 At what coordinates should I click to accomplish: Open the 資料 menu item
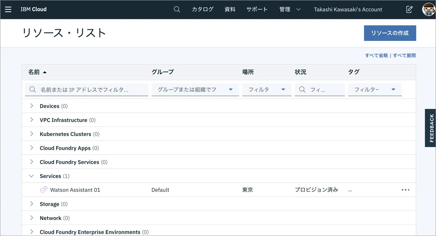tap(230, 9)
